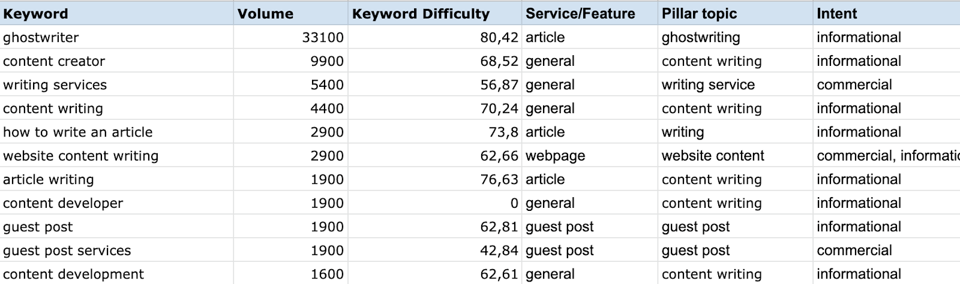
Task: Select the difficulty cell showing 80,42
Action: [x=434, y=37]
